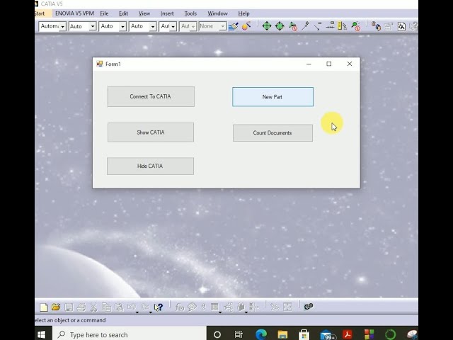The width and height of the screenshot is (453, 340).
Task: Click the Print icon
Action: point(81,307)
